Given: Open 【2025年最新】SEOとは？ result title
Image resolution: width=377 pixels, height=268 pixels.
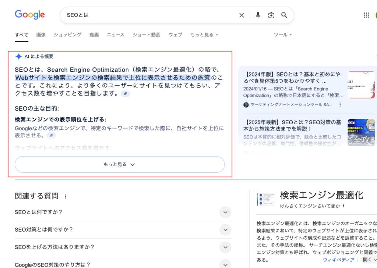Looking at the screenshot, I should click(292, 126).
